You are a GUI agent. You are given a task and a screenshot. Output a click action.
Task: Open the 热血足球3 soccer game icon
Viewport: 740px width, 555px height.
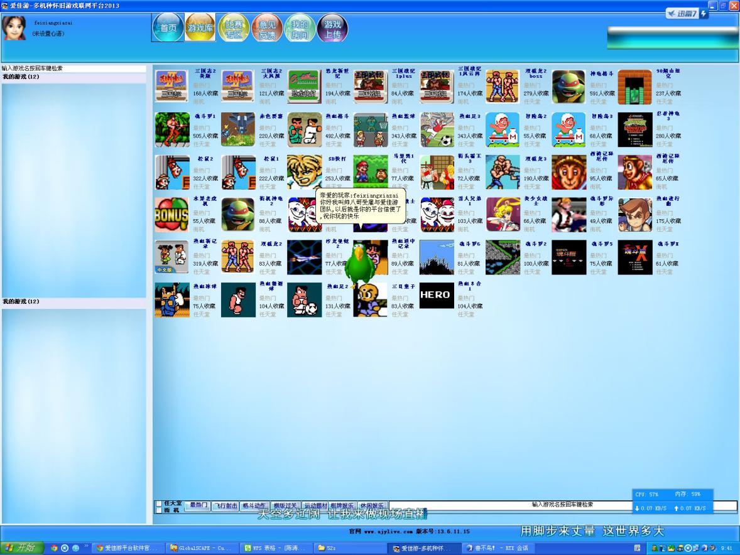(437, 129)
